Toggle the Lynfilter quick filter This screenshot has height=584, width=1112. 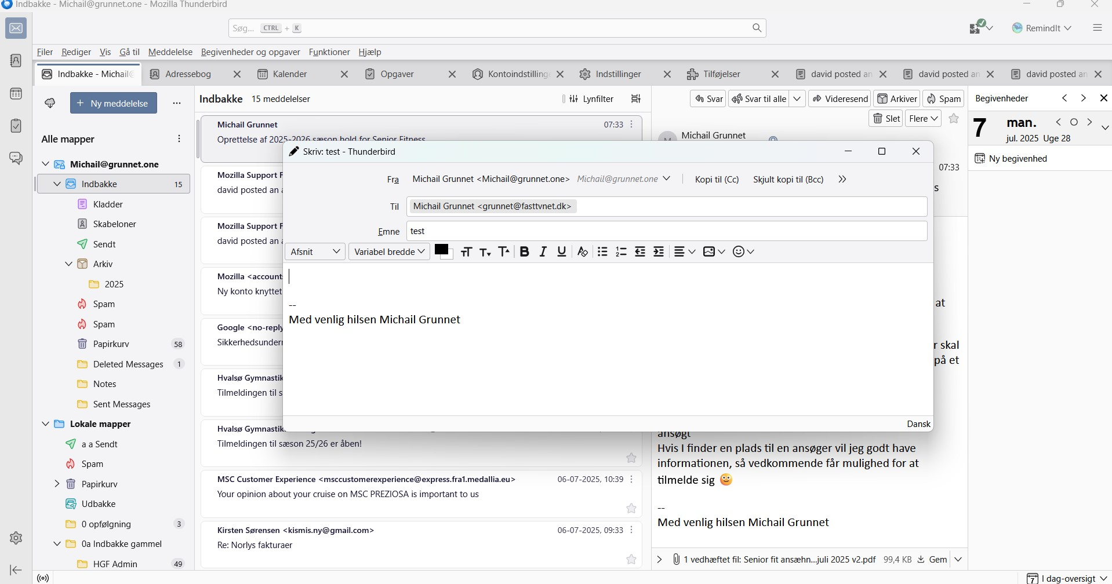[591, 99]
